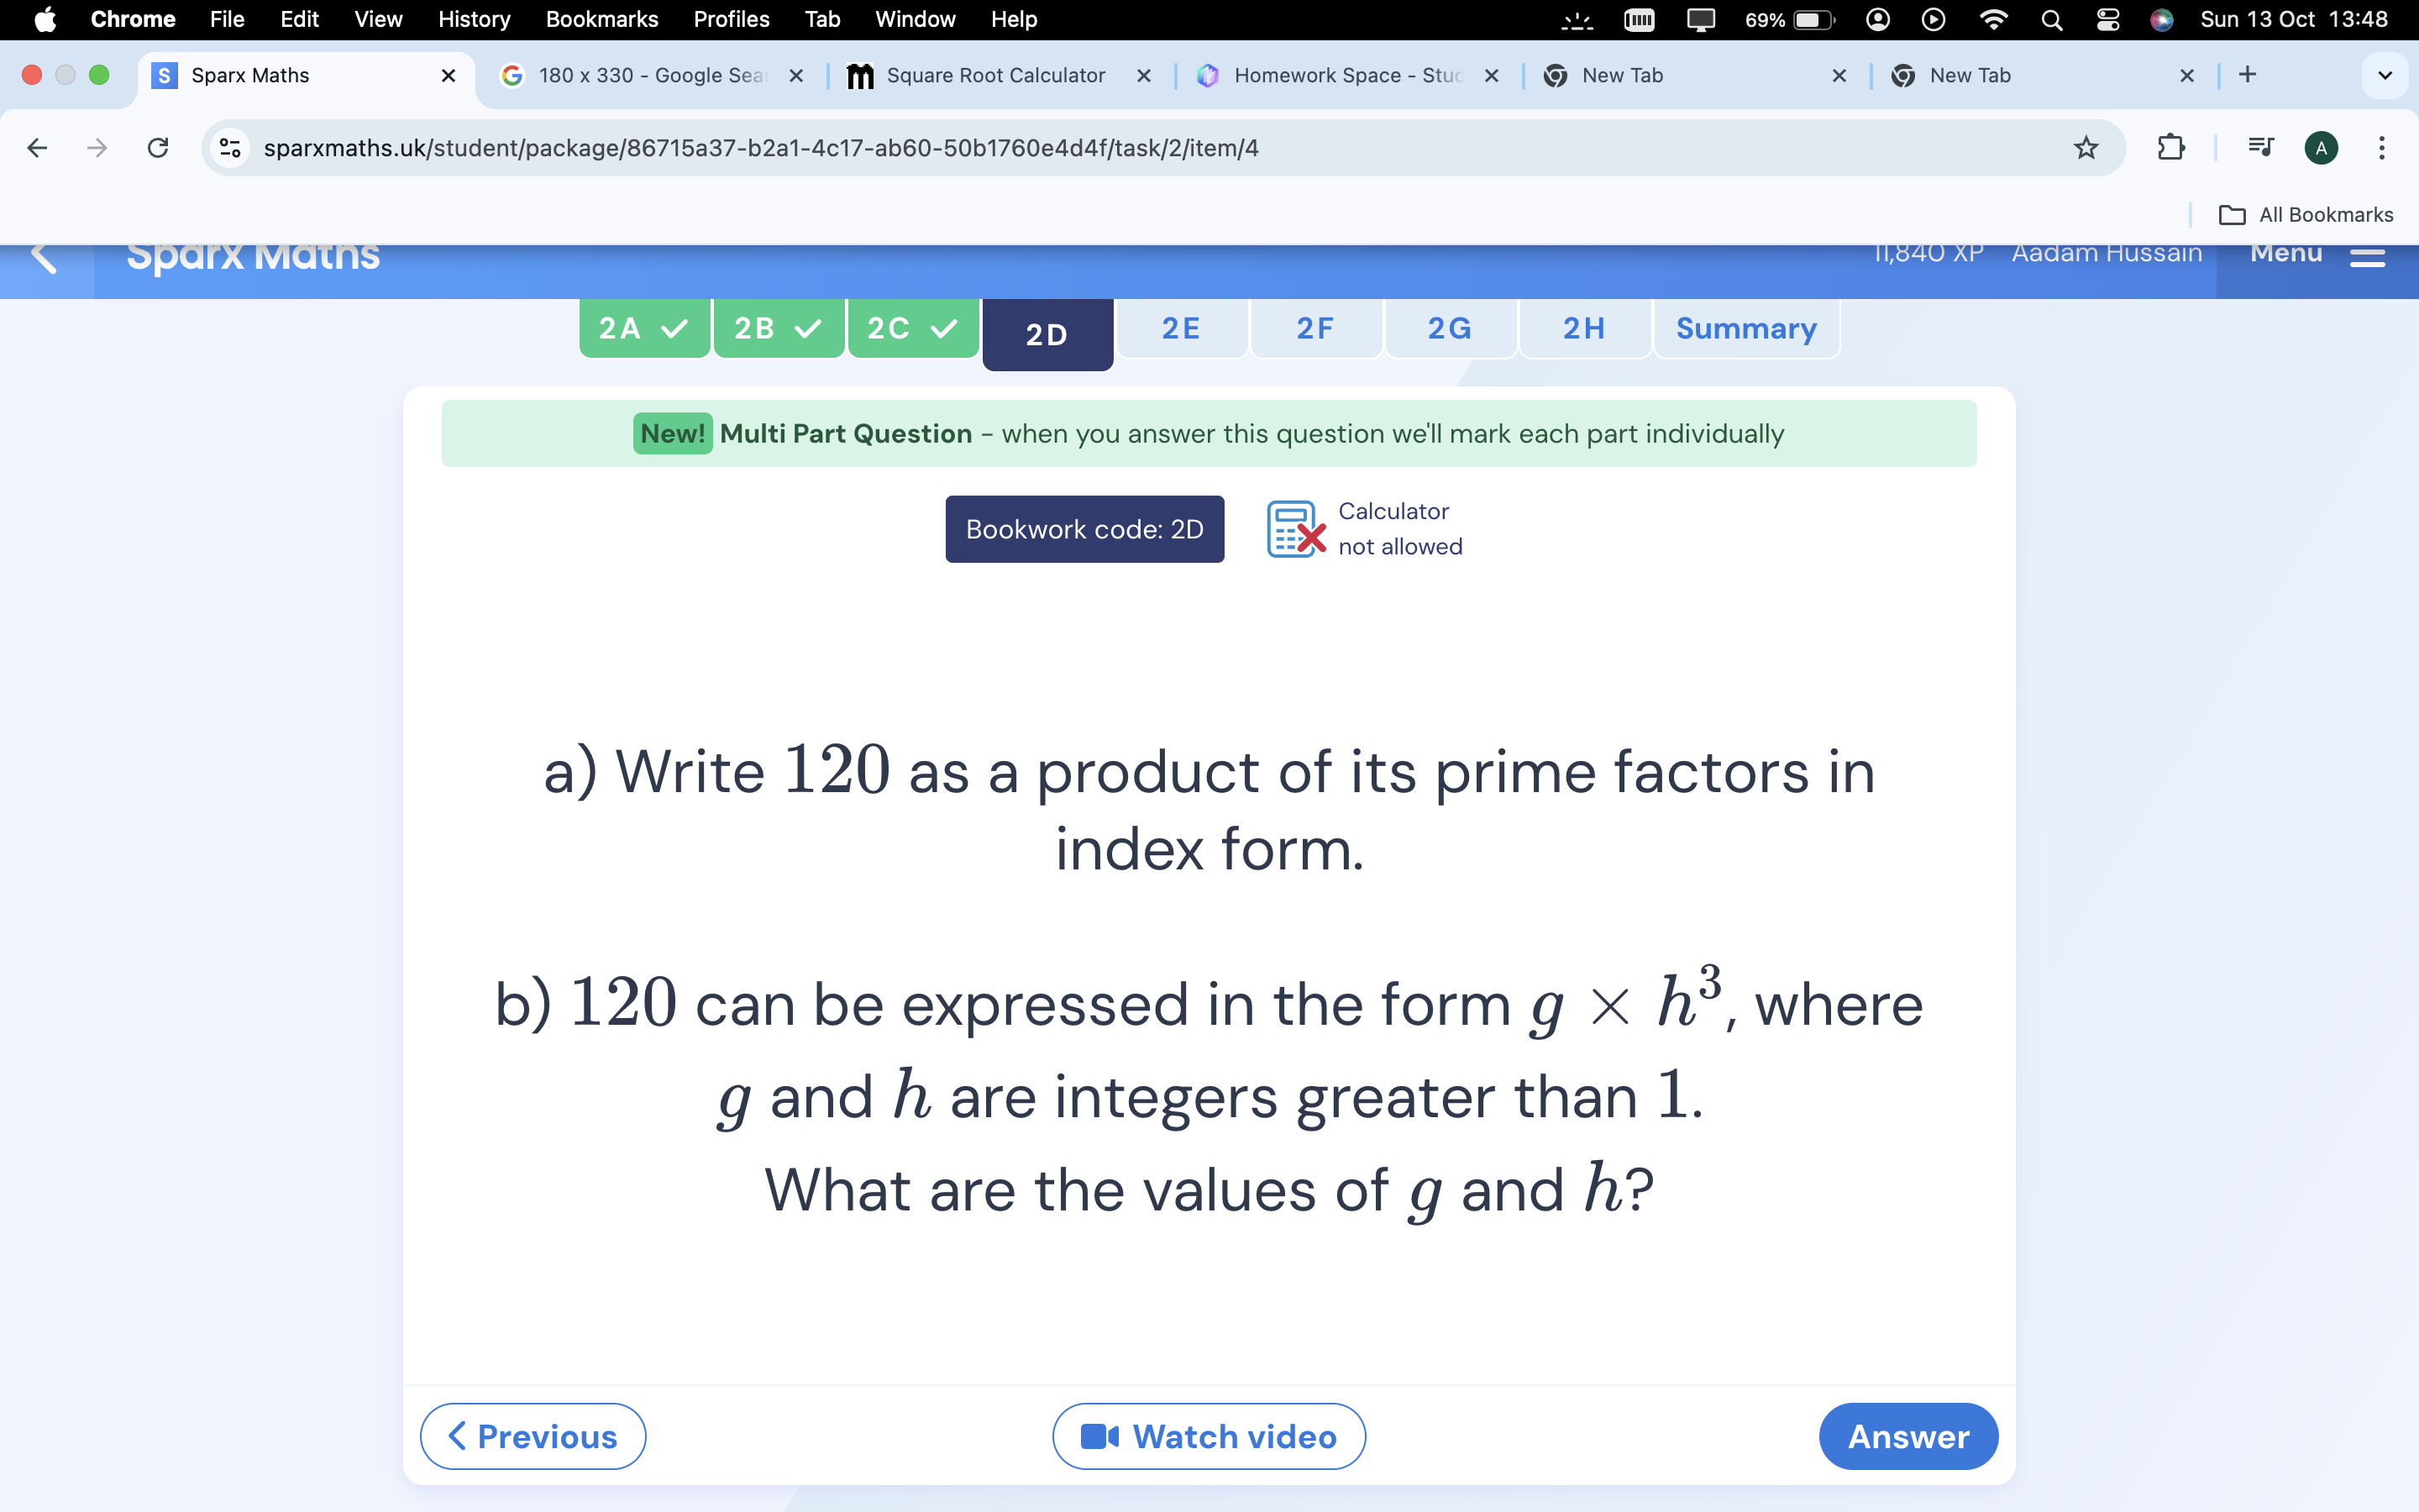
Task: Click the Bookwork code 2D badge
Action: pos(1084,529)
